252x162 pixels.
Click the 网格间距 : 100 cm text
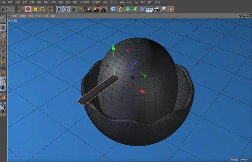point(238,159)
